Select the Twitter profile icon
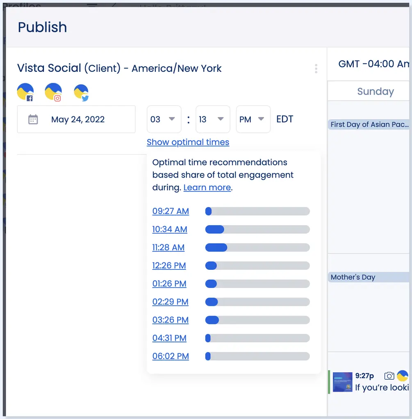This screenshot has height=419, width=412. click(81, 92)
